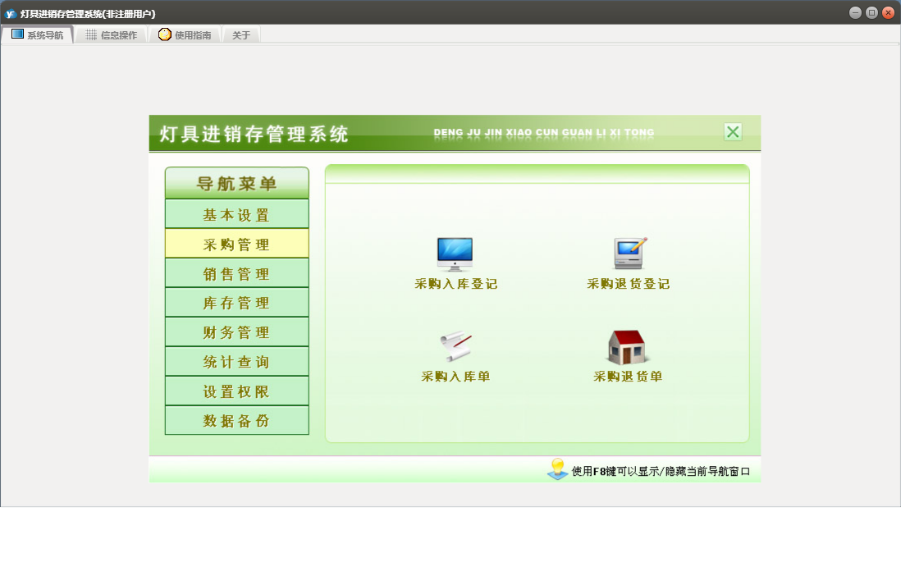Image resolution: width=901 pixels, height=585 pixels.
Task: Switch to the 信息操作 tab
Action: 112,35
